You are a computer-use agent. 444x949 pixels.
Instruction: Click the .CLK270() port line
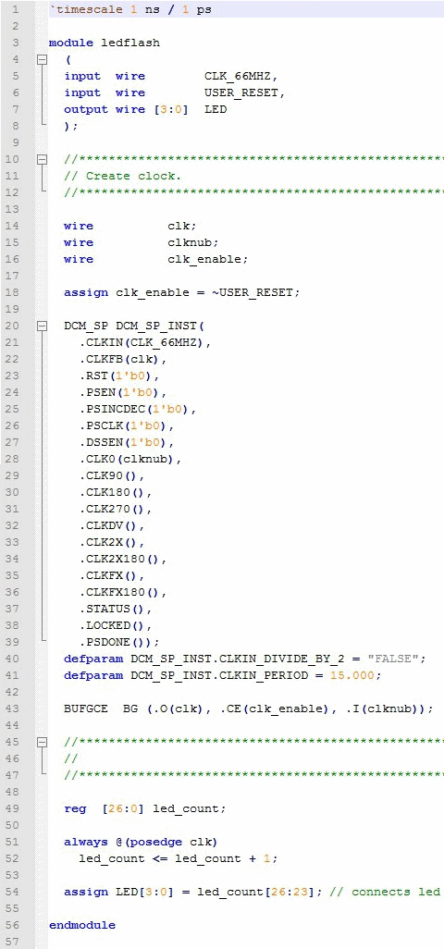click(x=116, y=509)
